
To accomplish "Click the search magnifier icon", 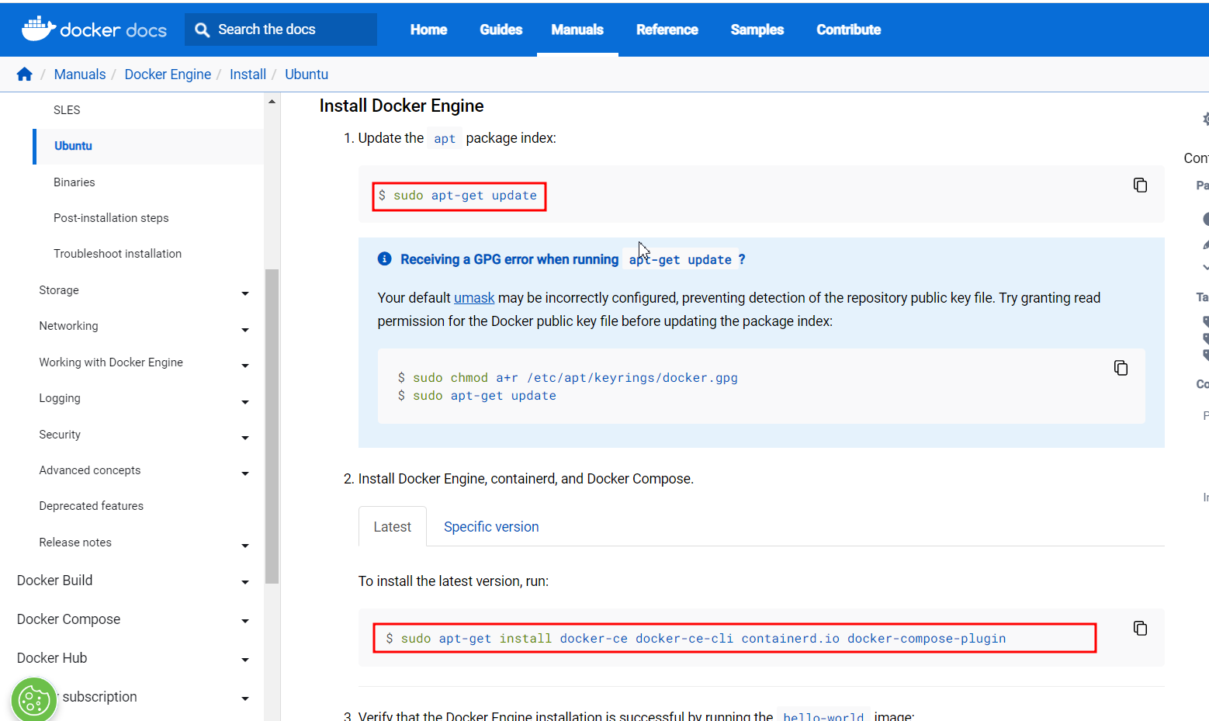I will 202,29.
